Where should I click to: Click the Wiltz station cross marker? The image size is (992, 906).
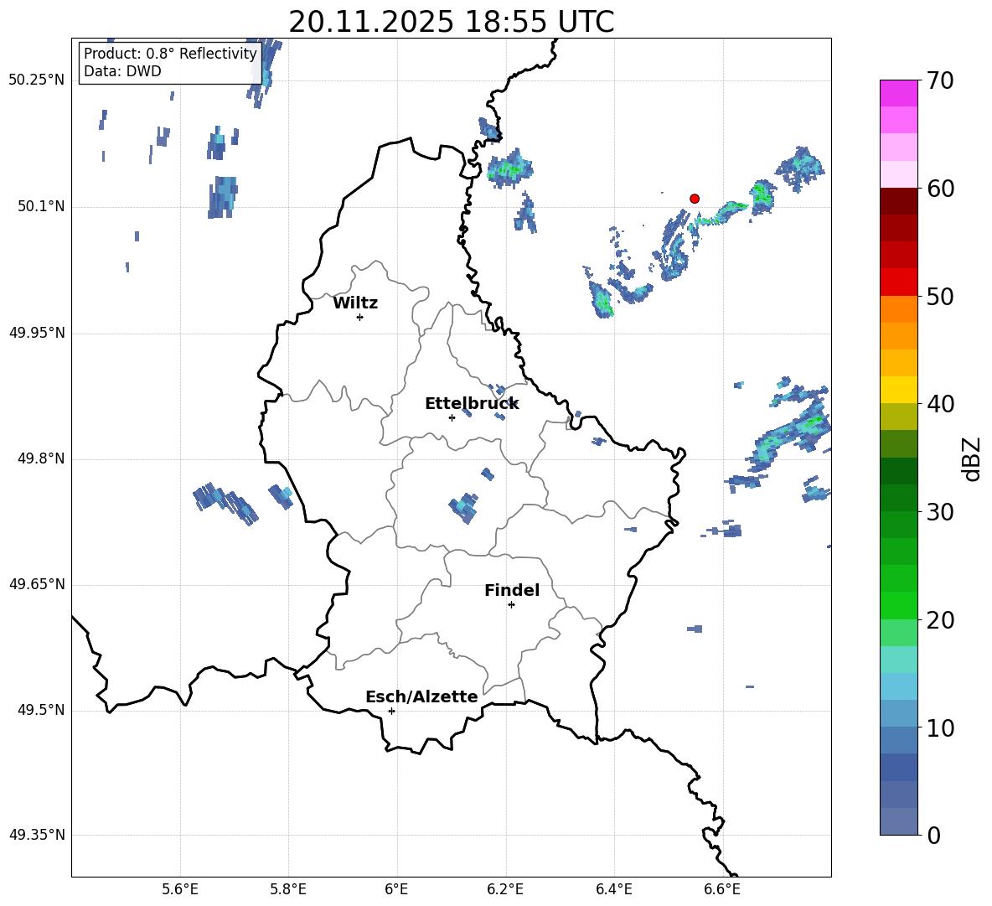(x=359, y=317)
